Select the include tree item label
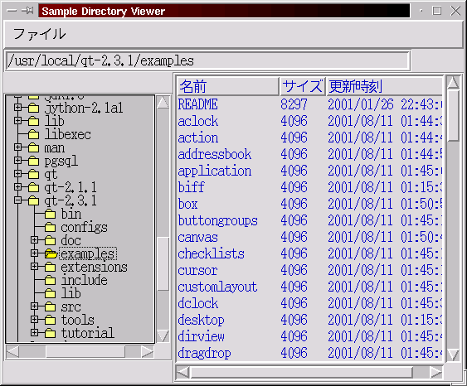Viewport: 467px width, 386px height. tap(85, 280)
